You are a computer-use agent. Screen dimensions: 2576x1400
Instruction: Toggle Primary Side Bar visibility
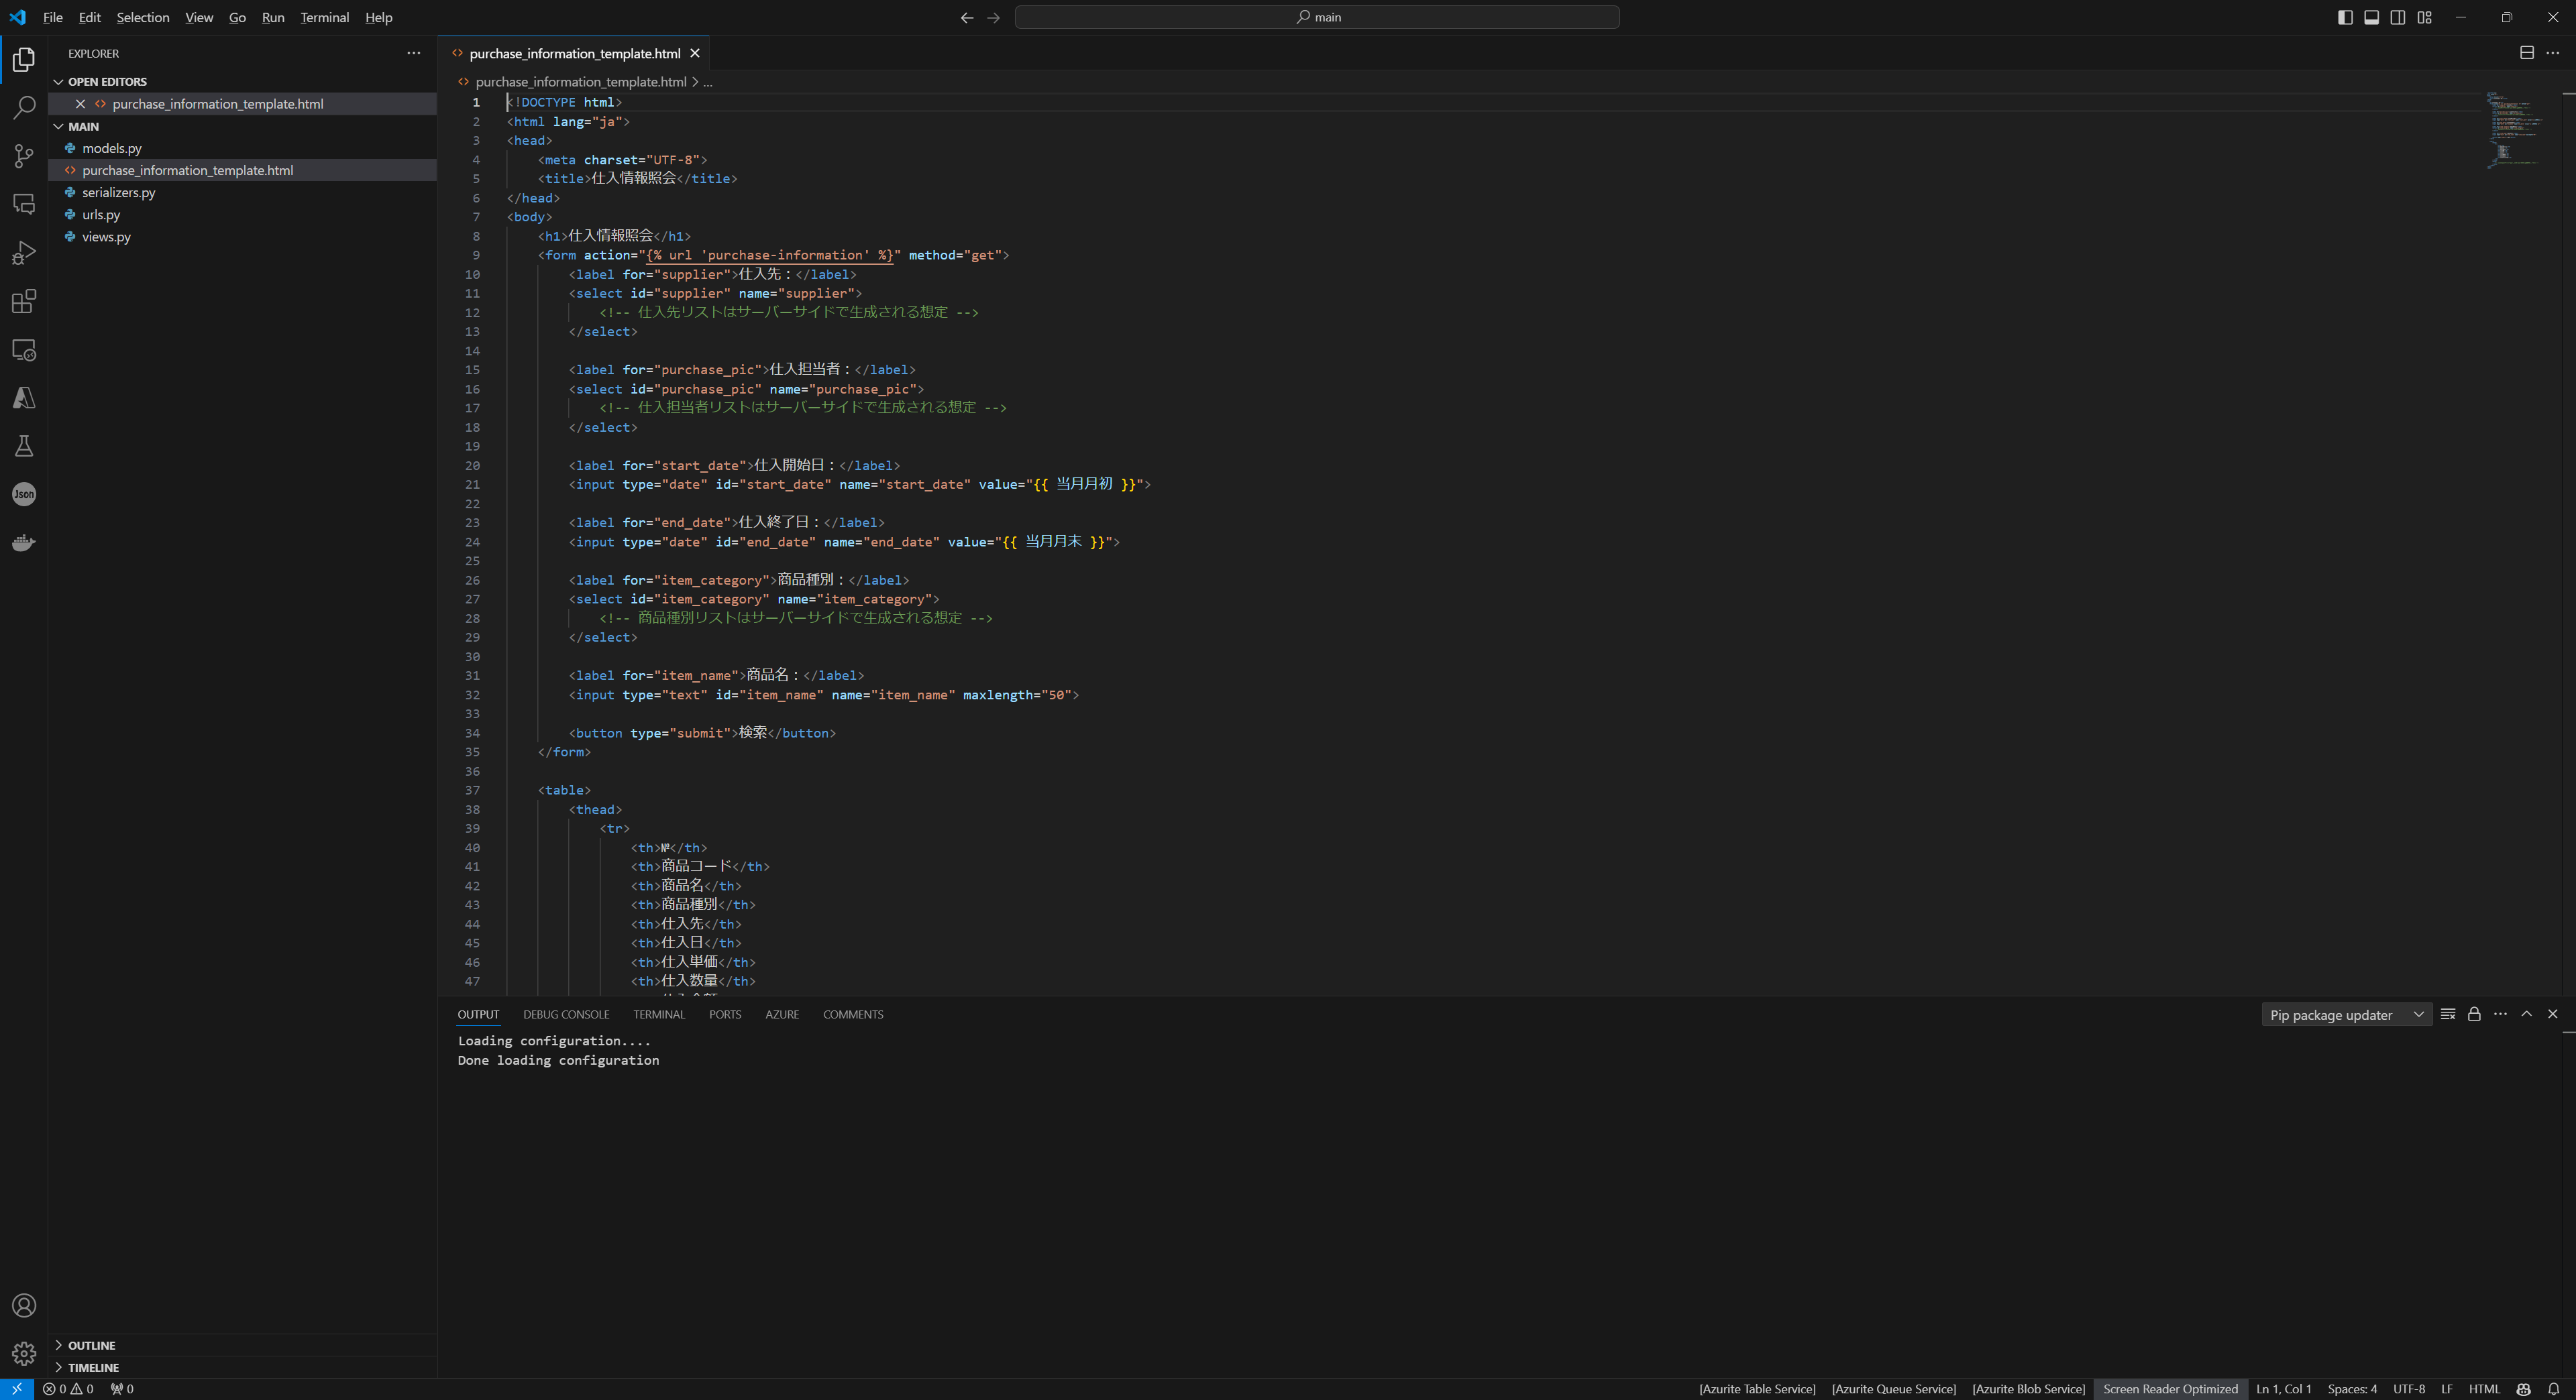(x=2345, y=17)
